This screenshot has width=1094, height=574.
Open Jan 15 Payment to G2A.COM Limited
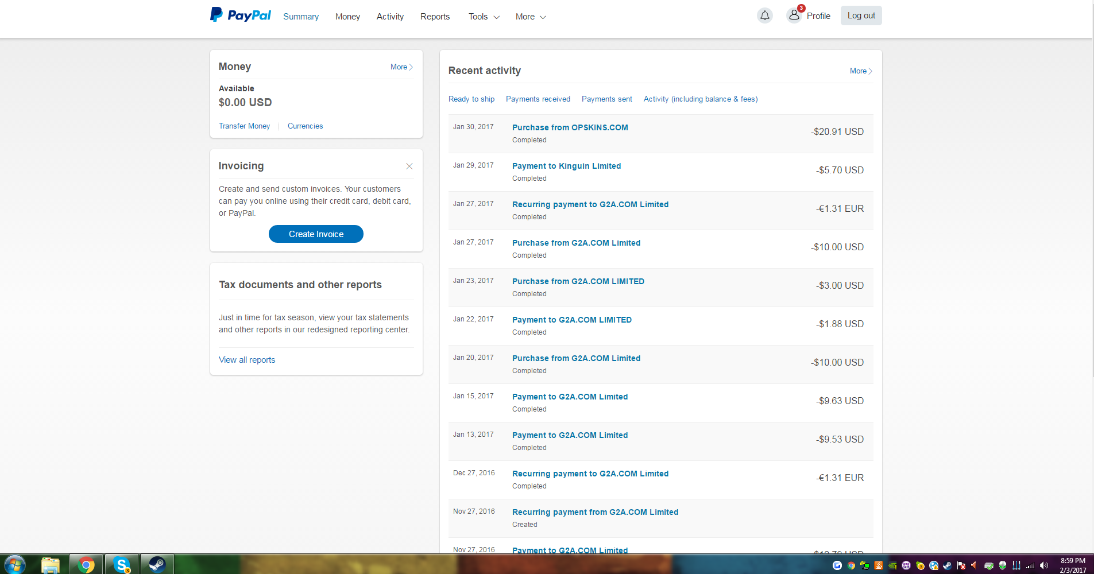coord(570,397)
